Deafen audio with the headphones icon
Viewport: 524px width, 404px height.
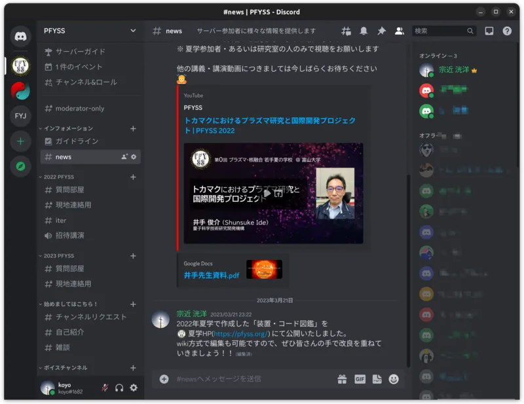118,388
